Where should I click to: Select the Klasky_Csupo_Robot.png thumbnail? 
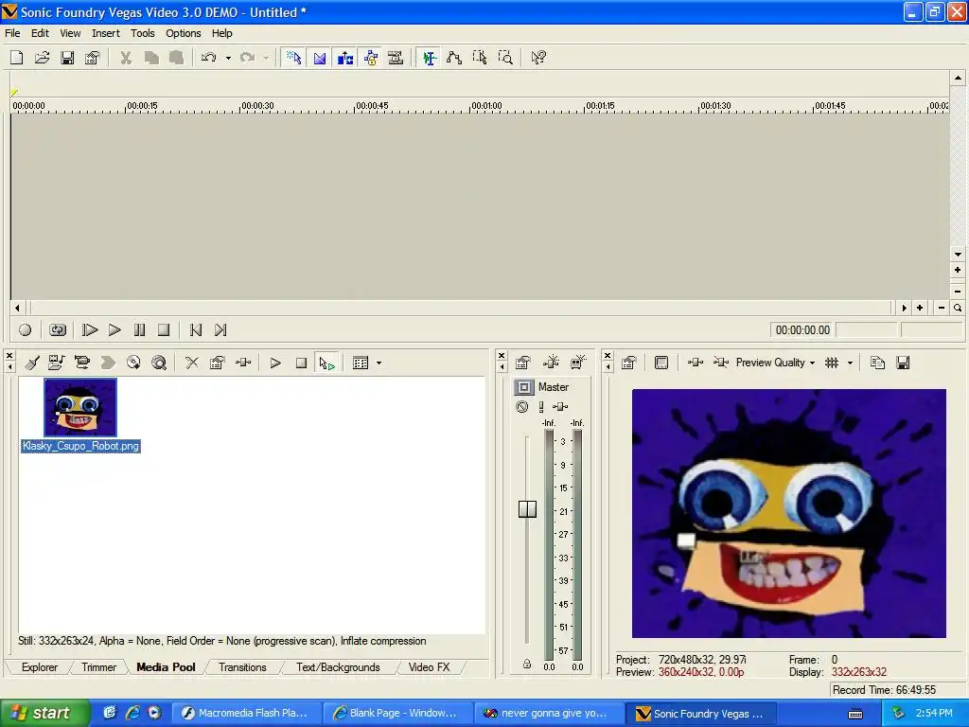(80, 407)
